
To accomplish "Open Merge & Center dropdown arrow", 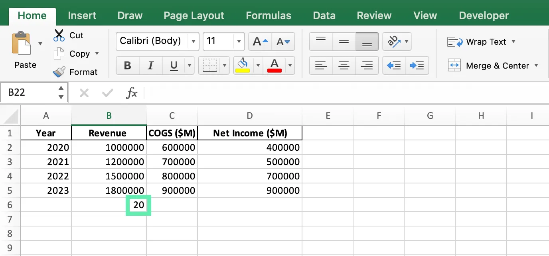I will [x=536, y=65].
